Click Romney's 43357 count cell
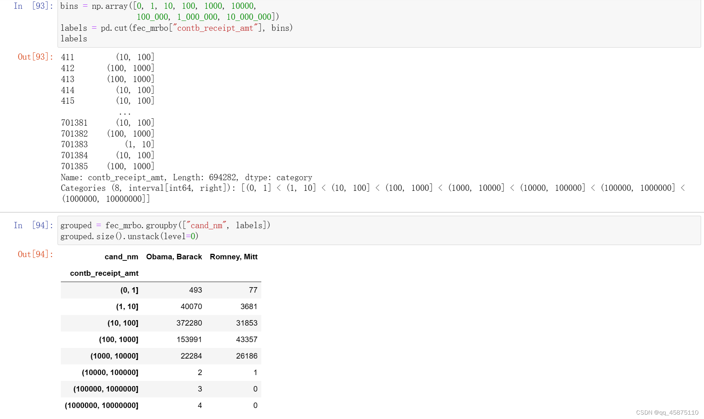The image size is (704, 419). point(246,340)
